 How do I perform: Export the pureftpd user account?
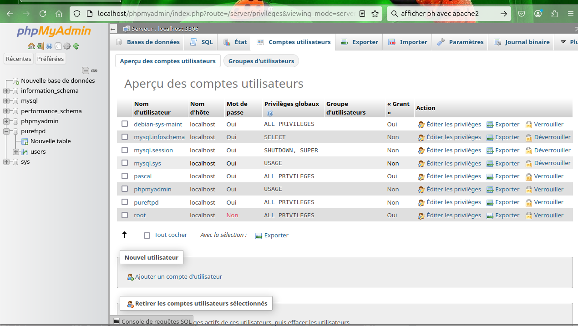point(503,202)
